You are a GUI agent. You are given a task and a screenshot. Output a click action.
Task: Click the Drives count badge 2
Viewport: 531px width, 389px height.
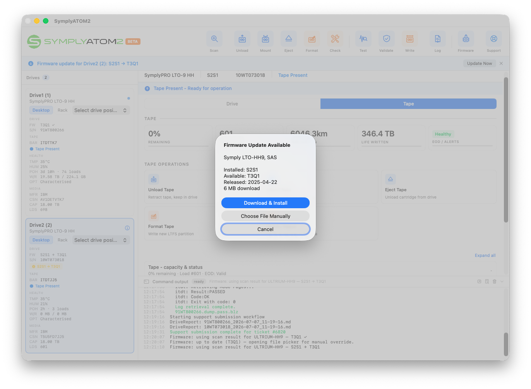[46, 78]
